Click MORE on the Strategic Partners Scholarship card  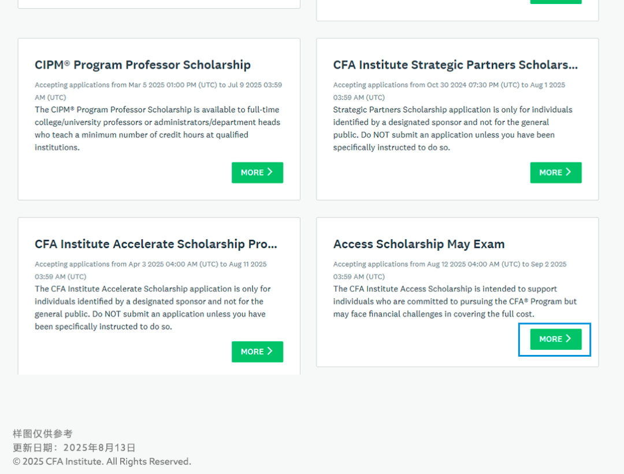pos(556,172)
